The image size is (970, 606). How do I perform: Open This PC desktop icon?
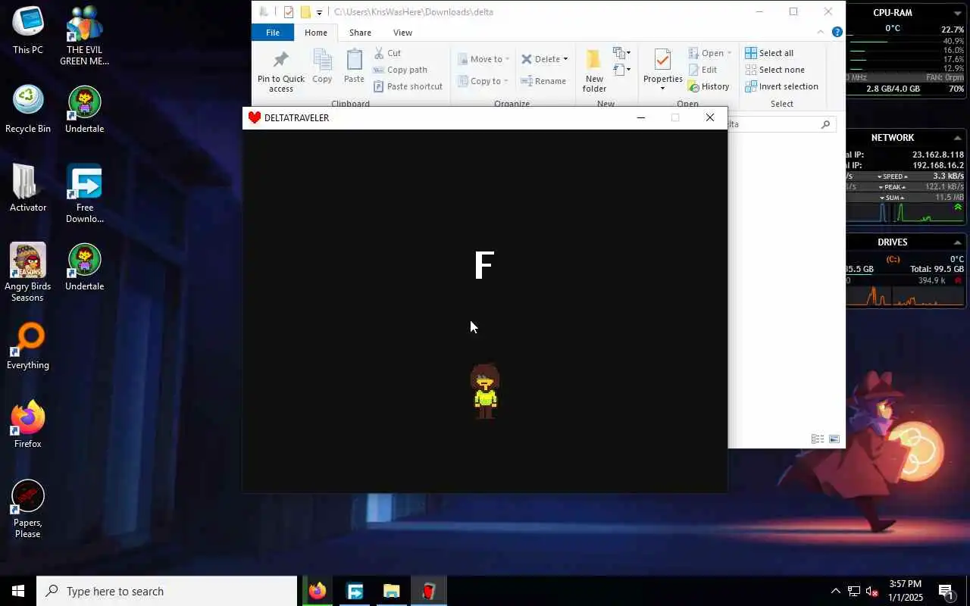tap(28, 30)
